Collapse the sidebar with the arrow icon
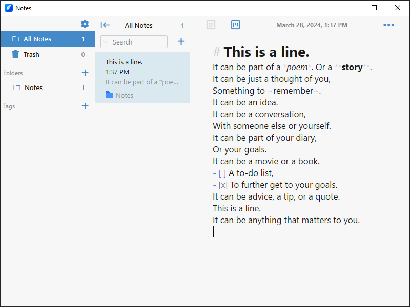The height and width of the screenshot is (307, 410). [x=106, y=25]
